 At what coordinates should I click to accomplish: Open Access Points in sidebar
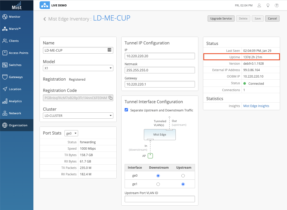click(x=18, y=53)
